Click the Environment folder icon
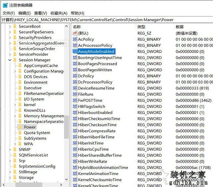 click(20, 82)
